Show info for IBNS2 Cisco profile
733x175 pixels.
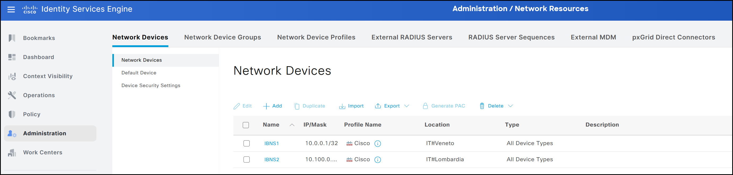coord(378,160)
